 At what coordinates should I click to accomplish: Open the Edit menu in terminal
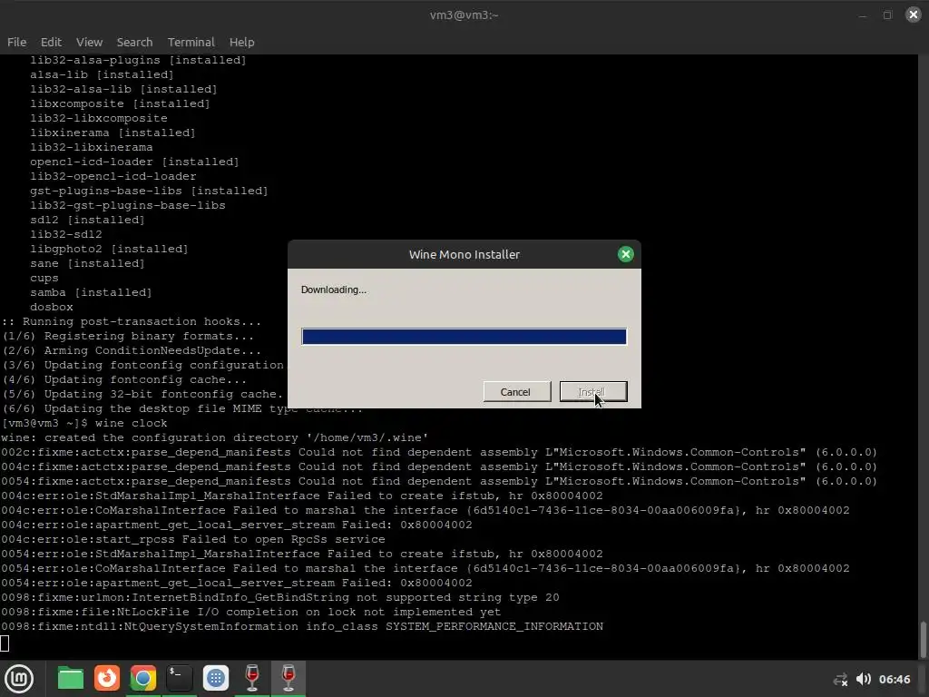coord(51,42)
